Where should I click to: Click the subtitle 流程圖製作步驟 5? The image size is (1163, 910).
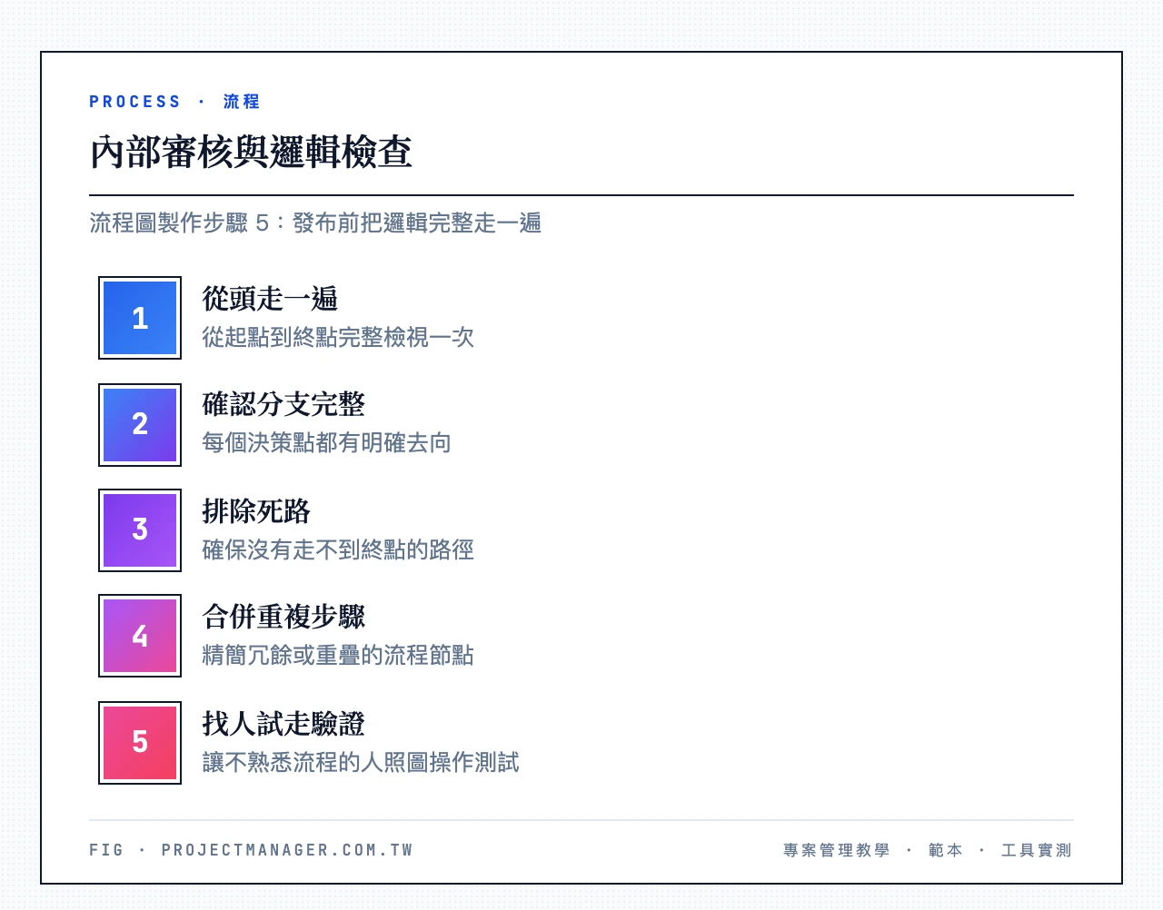[x=179, y=223]
